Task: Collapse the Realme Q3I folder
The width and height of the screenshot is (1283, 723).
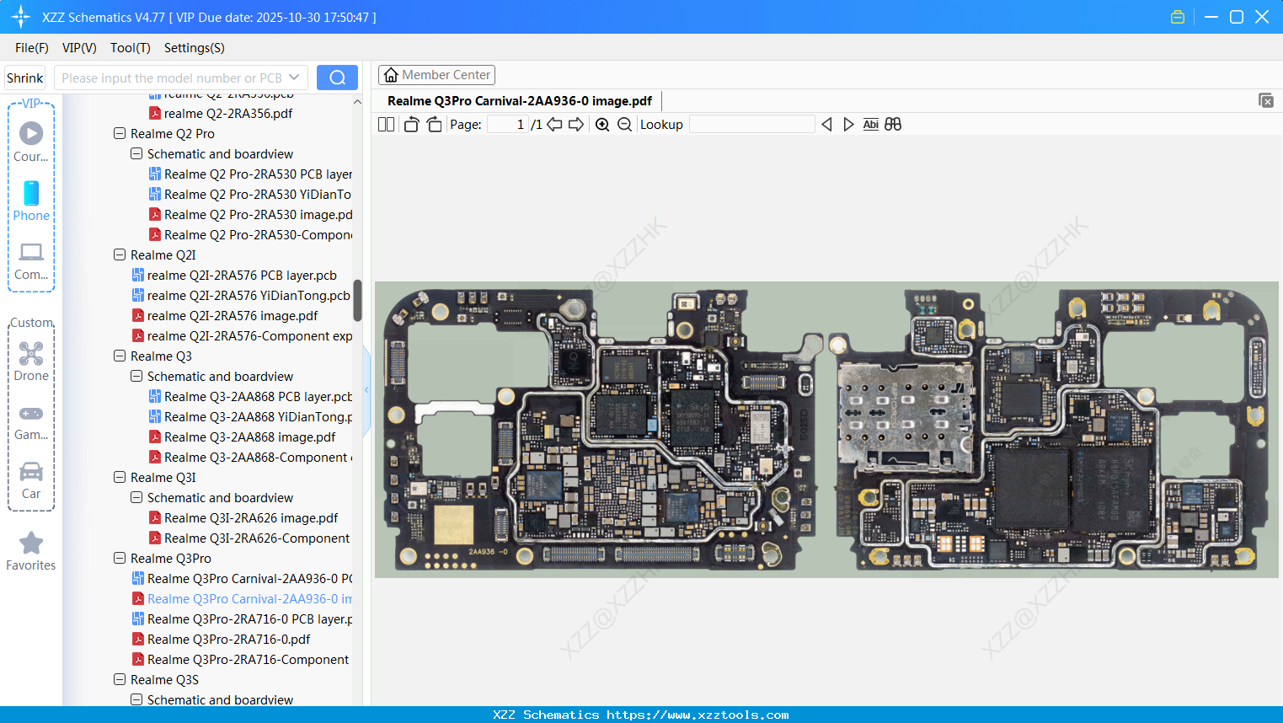Action: [x=120, y=478]
